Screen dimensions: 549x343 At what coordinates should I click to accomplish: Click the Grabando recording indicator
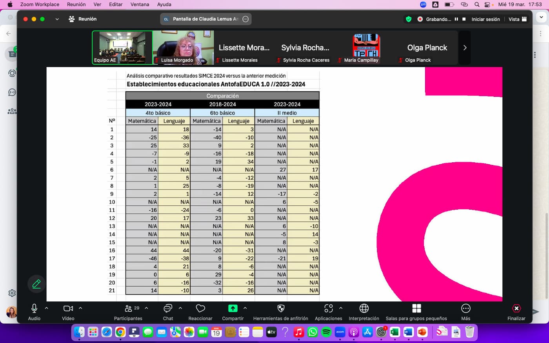[434, 19]
